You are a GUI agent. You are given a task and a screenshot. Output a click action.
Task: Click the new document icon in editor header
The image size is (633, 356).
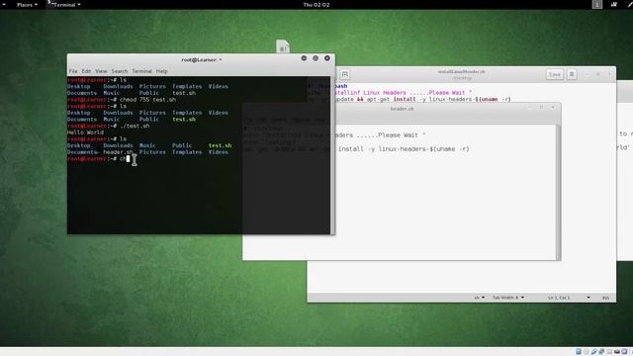(345, 74)
